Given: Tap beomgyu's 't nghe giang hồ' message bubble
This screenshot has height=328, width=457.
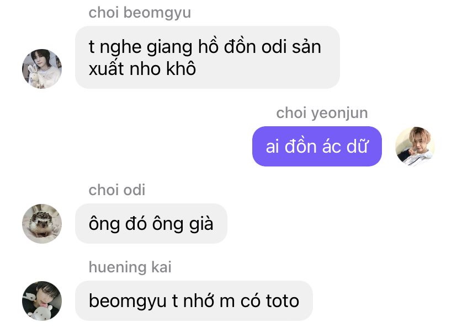Looking at the screenshot, I should click(x=208, y=57).
